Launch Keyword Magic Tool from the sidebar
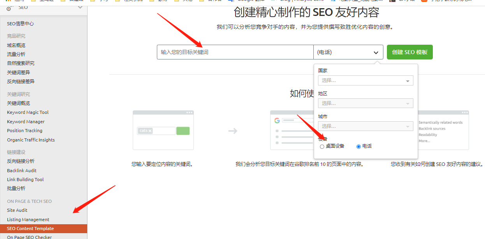Screen dimensions: 485x239 28,112
